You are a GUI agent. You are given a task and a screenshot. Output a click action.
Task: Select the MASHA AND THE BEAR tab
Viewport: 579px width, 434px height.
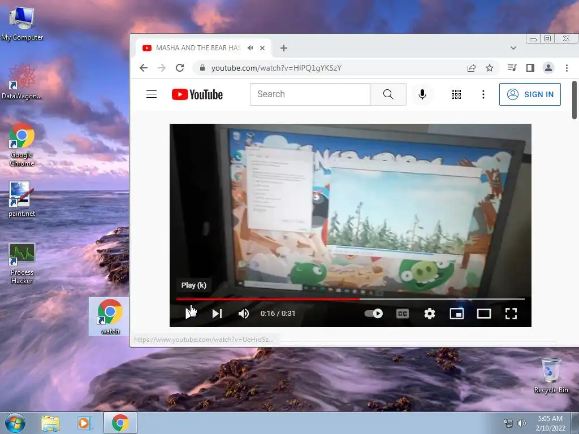[198, 48]
